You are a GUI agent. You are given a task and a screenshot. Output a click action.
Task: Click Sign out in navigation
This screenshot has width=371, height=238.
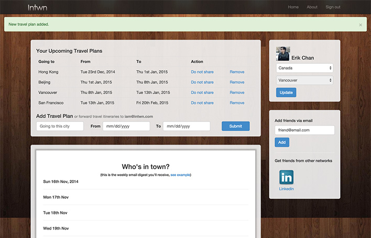[333, 7]
